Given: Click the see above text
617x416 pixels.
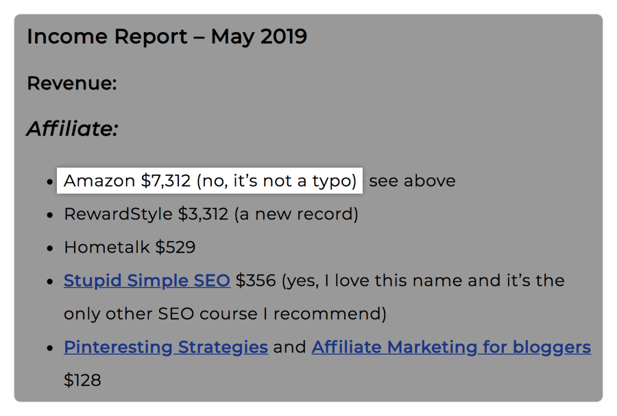Looking at the screenshot, I should point(411,181).
